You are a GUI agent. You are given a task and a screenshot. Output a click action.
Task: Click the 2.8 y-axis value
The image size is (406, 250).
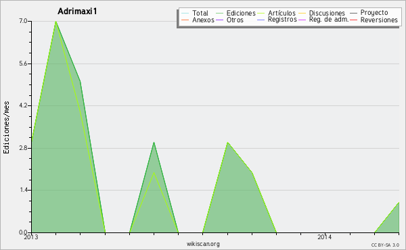pyautogui.click(x=23, y=148)
